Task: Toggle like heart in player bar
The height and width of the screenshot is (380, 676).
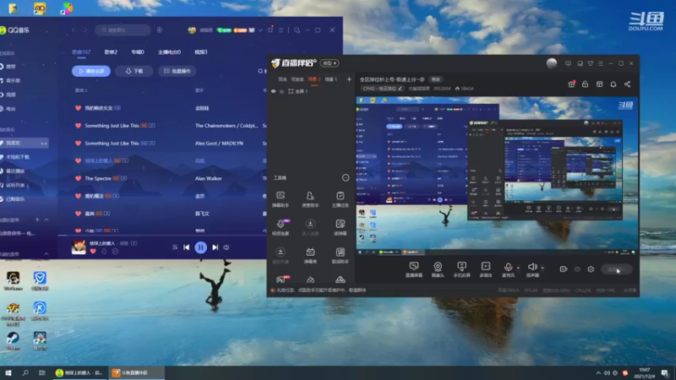Action: pyautogui.click(x=93, y=251)
